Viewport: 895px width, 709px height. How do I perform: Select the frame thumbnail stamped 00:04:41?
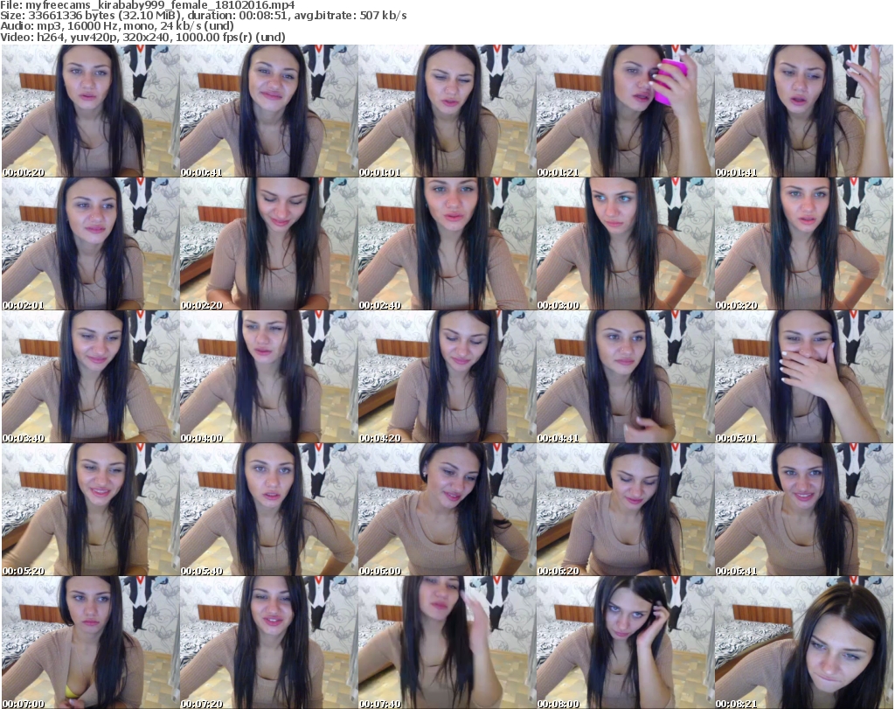coord(626,377)
